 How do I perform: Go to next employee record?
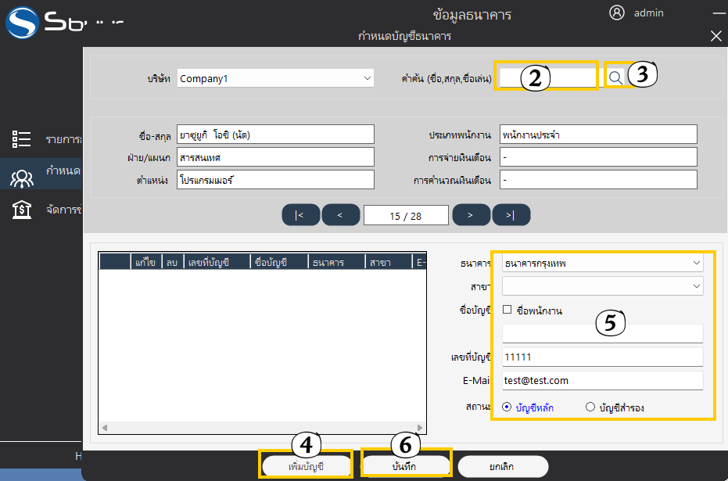coord(471,215)
